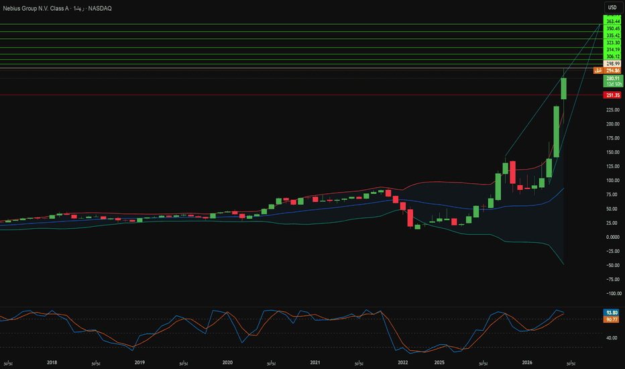The width and height of the screenshot is (625, 369).
Task: Click the -100.00 price axis value
Action: tap(613, 294)
